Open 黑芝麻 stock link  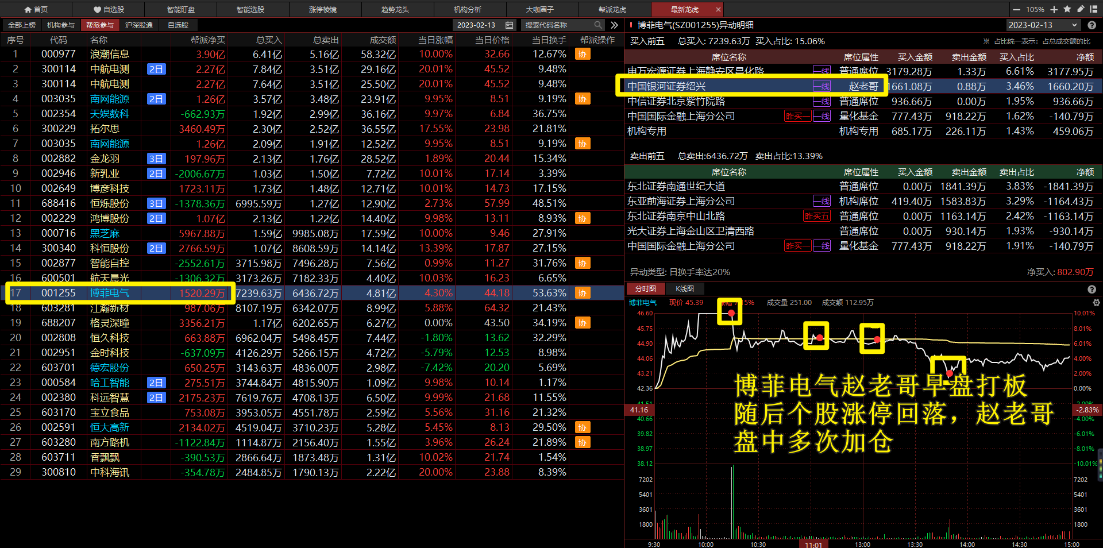[x=105, y=233]
